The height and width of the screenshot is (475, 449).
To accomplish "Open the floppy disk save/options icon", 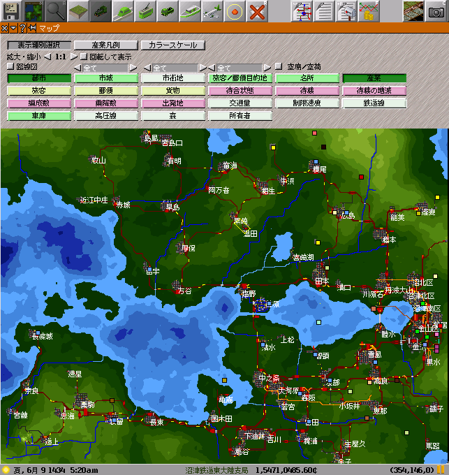I will click(x=11, y=10).
